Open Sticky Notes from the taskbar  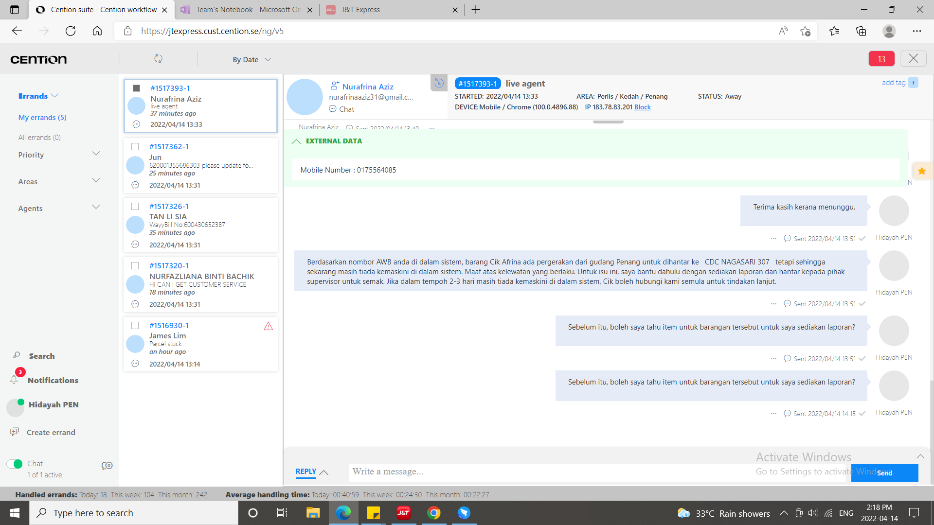(373, 513)
